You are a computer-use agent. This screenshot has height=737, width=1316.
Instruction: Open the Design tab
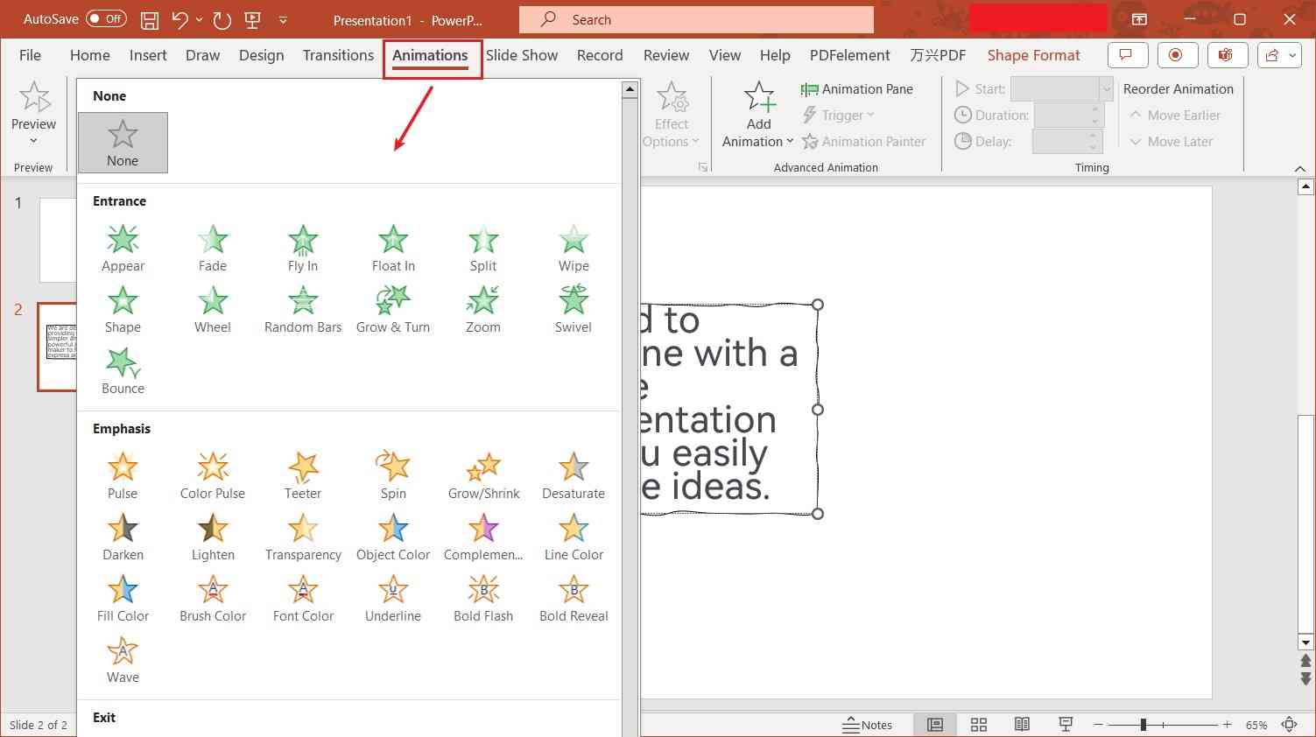point(261,55)
